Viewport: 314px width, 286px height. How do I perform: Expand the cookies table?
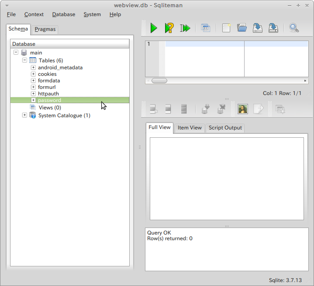click(33, 74)
